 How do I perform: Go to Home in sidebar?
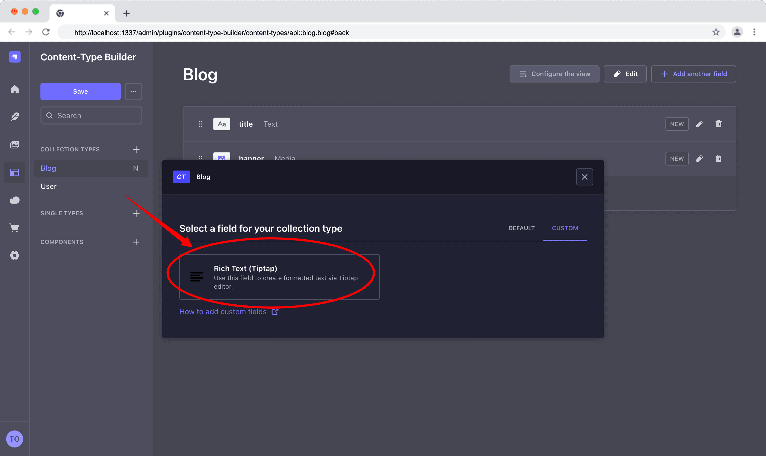click(15, 89)
